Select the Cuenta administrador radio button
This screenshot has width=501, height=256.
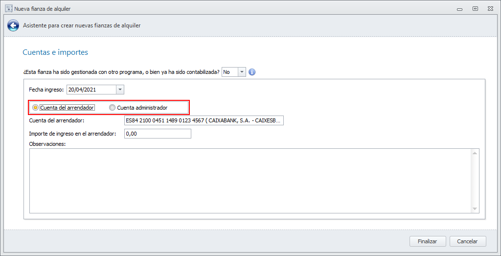(x=112, y=108)
